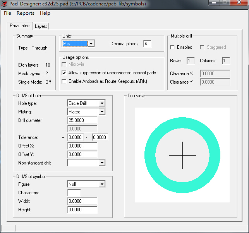Screen dimensions: 249x233
Task: Click the Pad Designer app icon in title bar
Action: 4,3
